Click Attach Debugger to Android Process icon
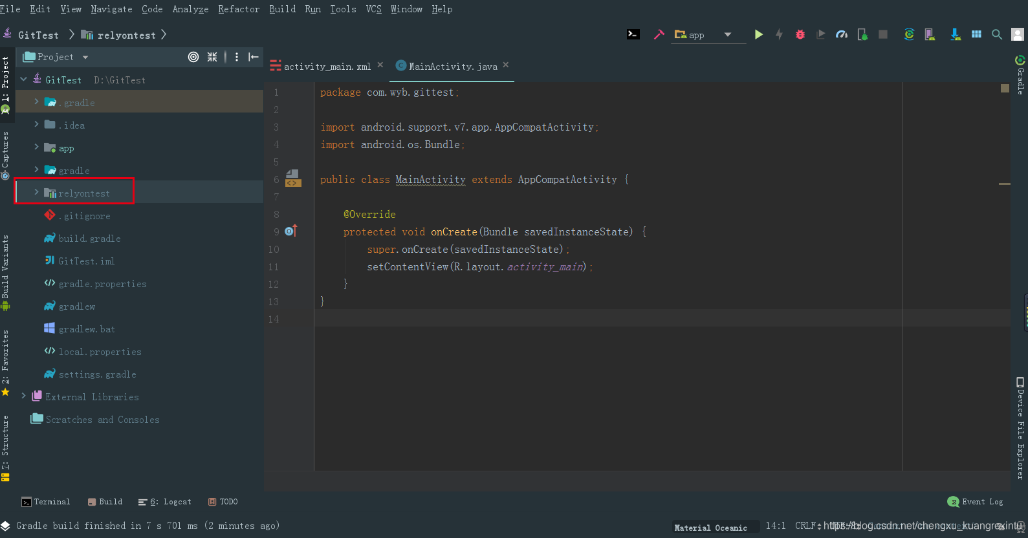 click(862, 34)
